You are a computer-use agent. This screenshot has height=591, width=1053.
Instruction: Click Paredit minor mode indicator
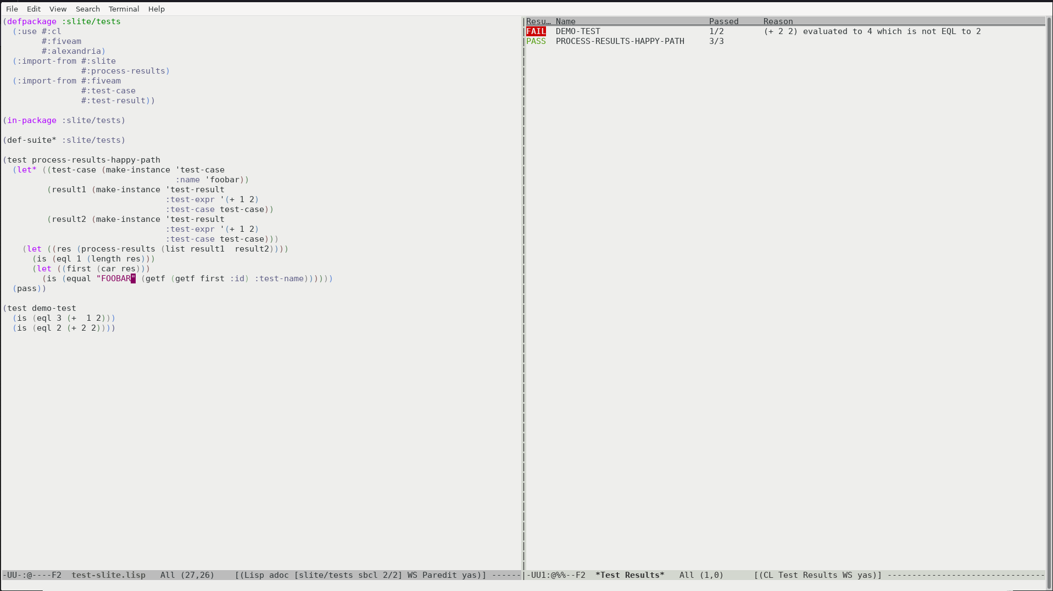coord(439,575)
